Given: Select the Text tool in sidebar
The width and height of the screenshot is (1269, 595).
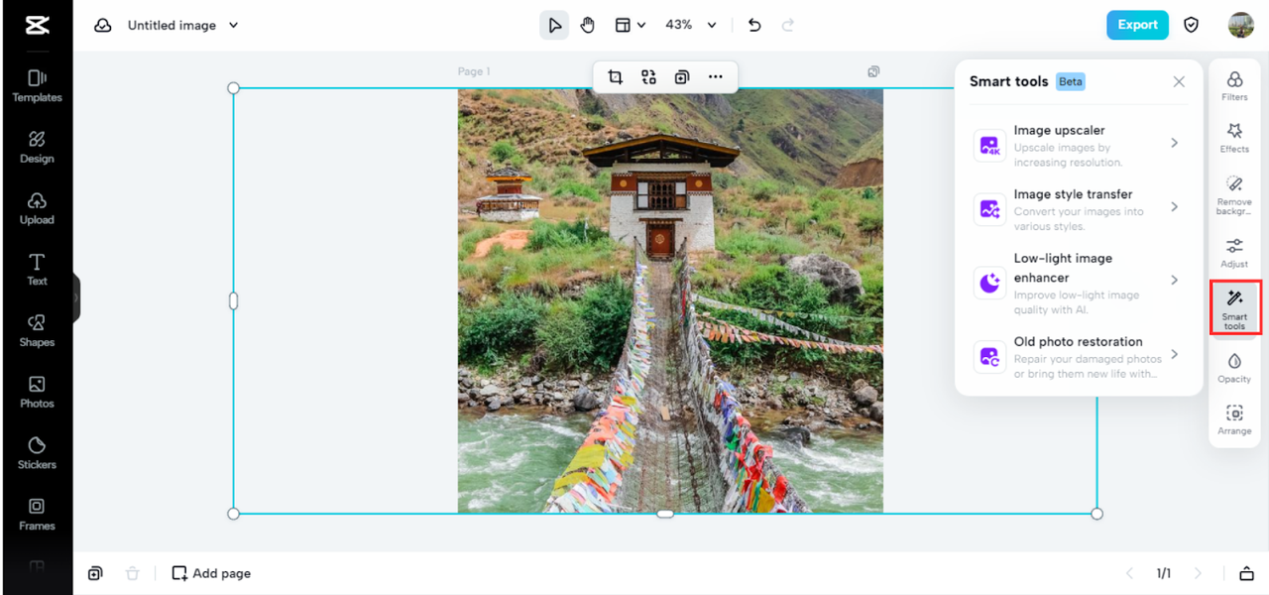Looking at the screenshot, I should pos(37,270).
